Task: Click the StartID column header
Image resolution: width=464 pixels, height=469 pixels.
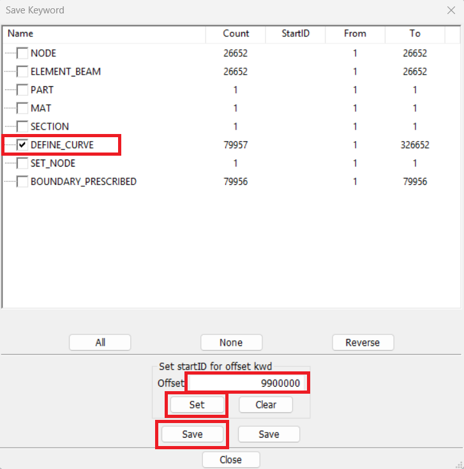Action: point(296,33)
